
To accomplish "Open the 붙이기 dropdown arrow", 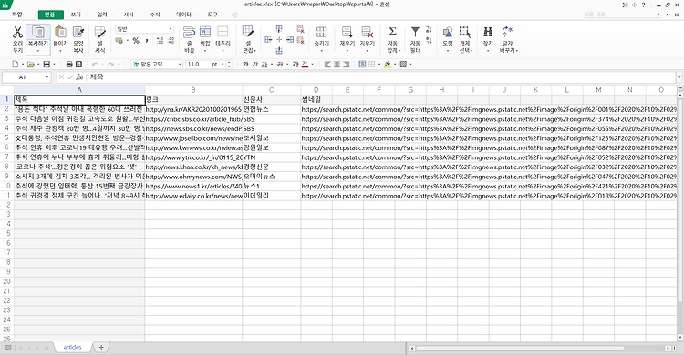I will pos(60,51).
